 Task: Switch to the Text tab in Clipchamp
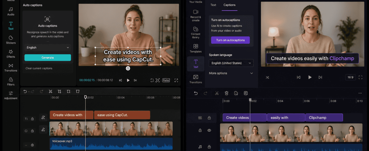click(x=213, y=5)
